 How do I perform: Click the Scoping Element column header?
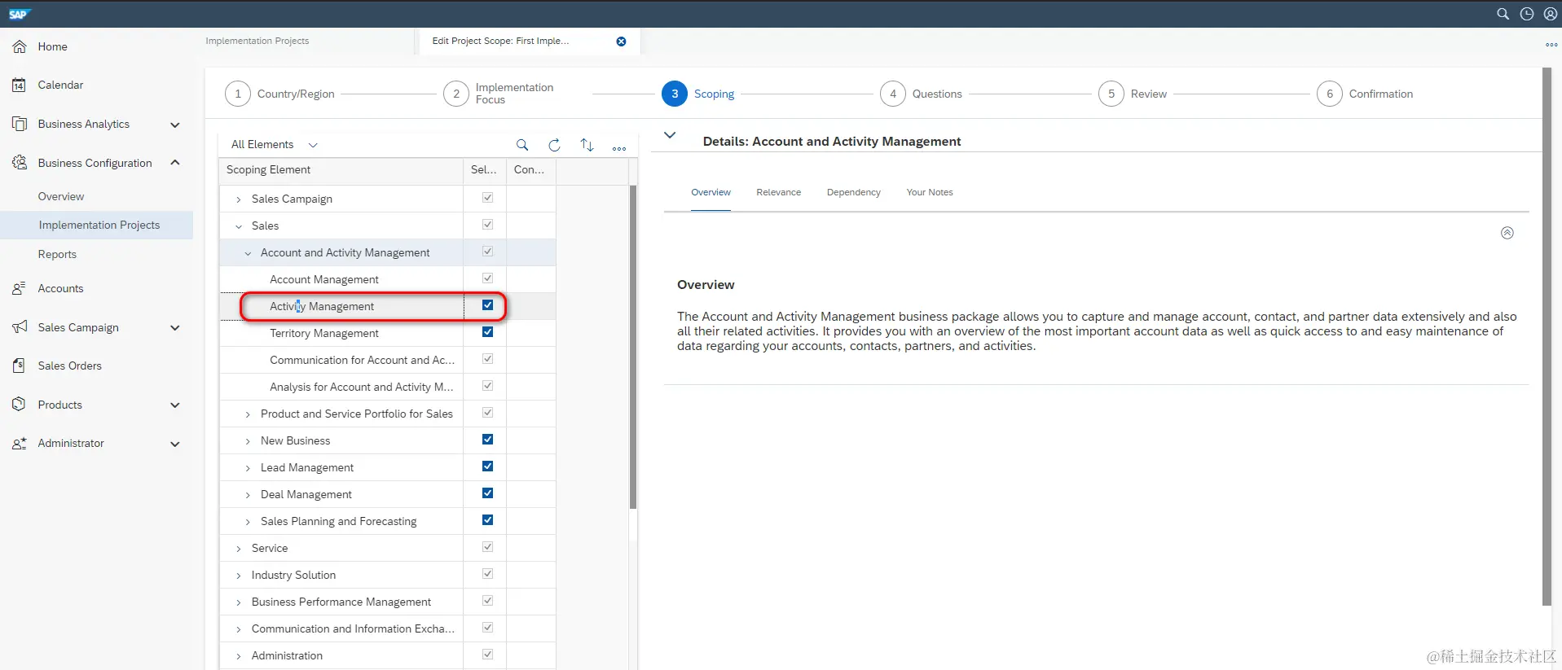pyautogui.click(x=341, y=169)
